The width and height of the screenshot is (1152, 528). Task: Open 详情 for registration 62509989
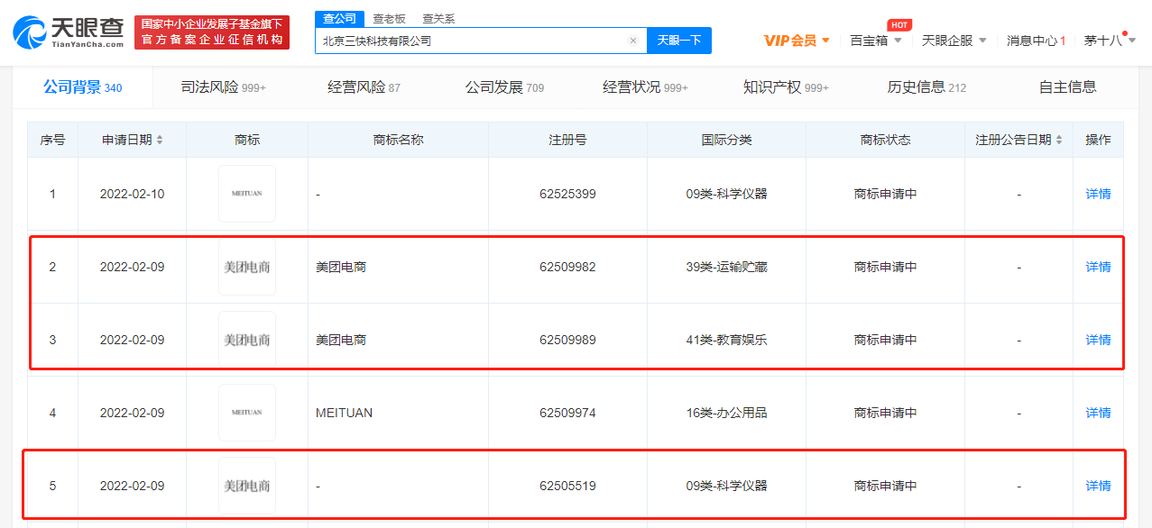[x=1098, y=340]
